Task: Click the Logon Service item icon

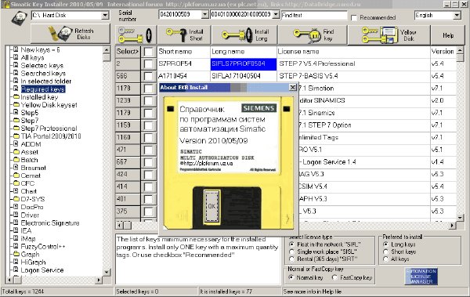Action: pyautogui.click(x=16, y=270)
